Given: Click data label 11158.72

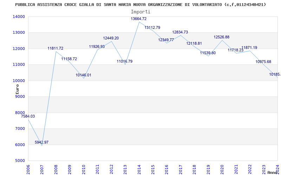Looking at the screenshot, I should point(69,59).
